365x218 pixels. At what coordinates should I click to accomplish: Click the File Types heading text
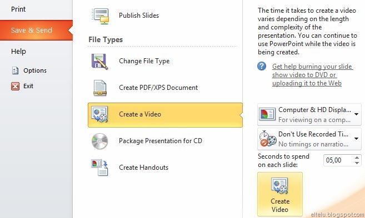click(x=106, y=40)
